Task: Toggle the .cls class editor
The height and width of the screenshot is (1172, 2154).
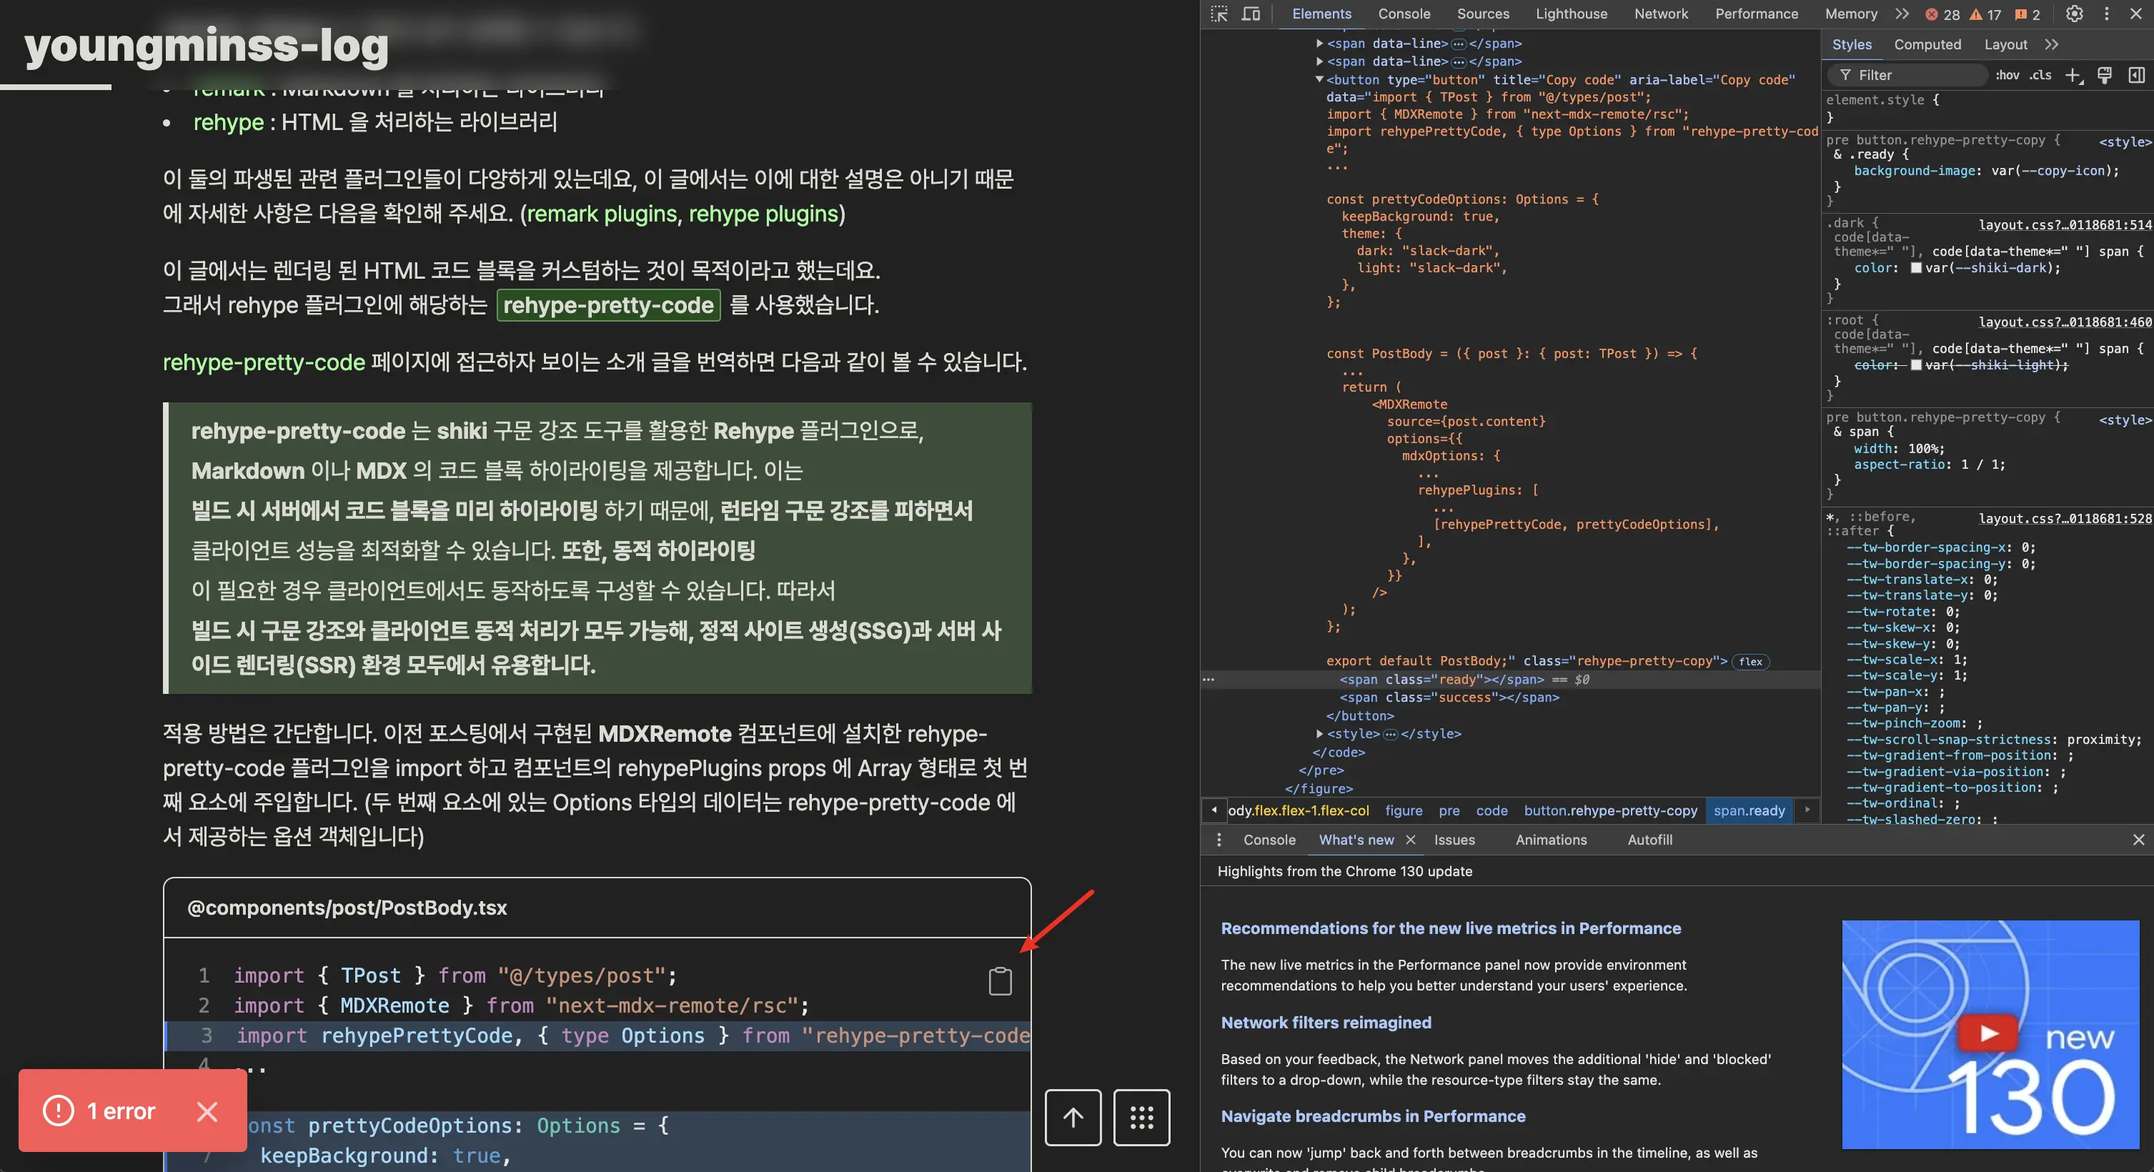Action: pos(2040,75)
